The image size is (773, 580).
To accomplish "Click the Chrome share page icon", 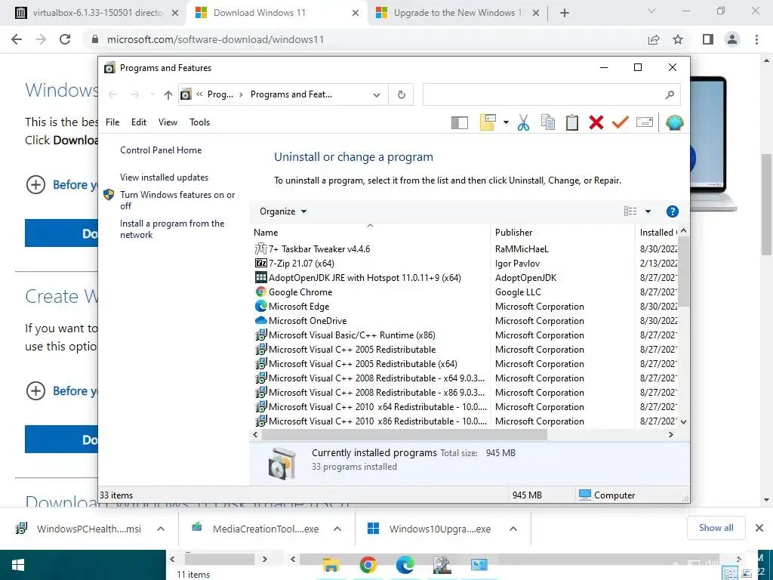I will pyautogui.click(x=654, y=39).
